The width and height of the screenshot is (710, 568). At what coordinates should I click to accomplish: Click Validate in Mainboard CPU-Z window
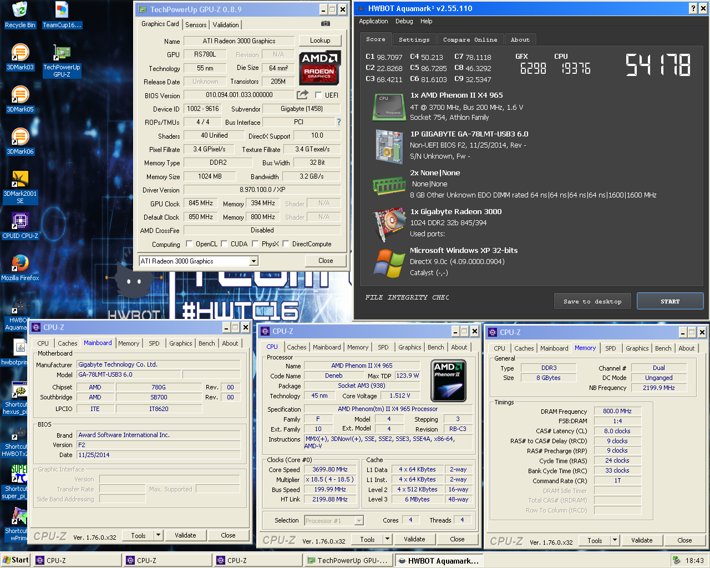click(x=185, y=535)
